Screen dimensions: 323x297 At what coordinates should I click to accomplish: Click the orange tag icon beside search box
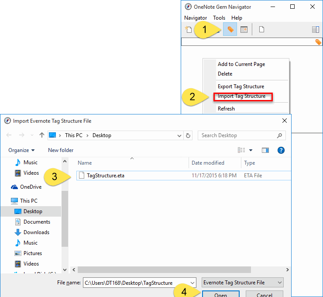click(318, 42)
